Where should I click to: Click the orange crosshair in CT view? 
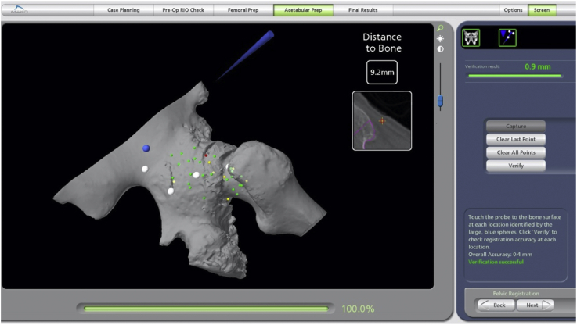point(382,121)
